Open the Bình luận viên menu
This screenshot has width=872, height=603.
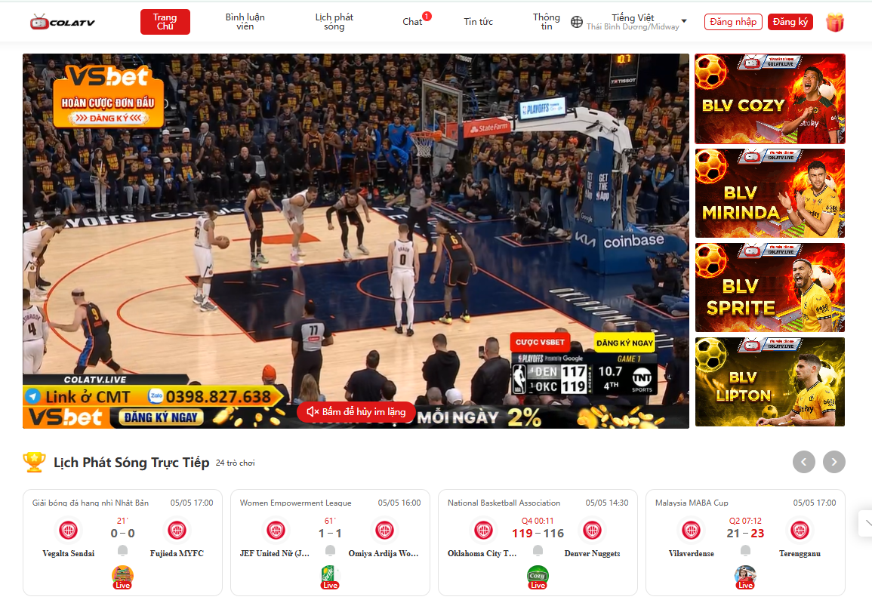tap(245, 22)
